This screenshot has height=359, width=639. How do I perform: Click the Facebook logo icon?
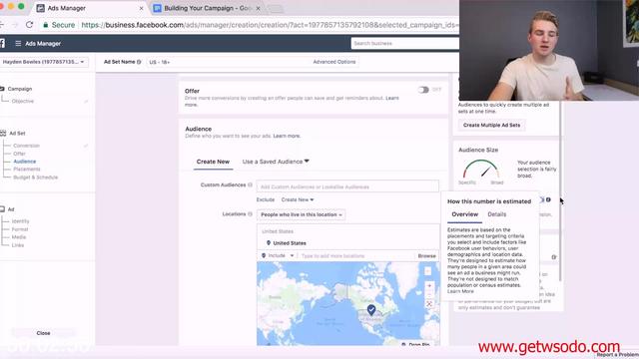(x=2, y=44)
